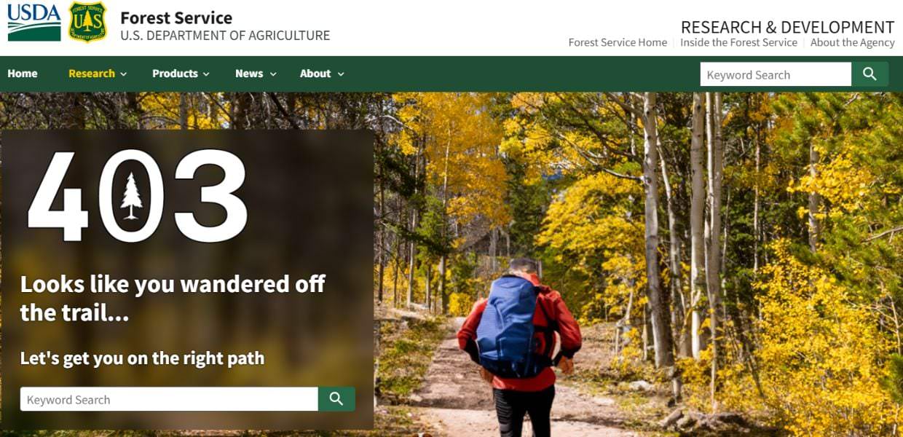Click the pine tree icon inside 403

[x=131, y=196]
